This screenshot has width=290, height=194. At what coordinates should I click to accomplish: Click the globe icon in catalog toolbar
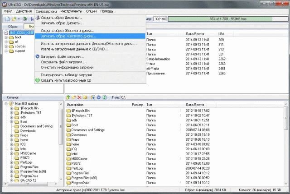(x=92, y=97)
